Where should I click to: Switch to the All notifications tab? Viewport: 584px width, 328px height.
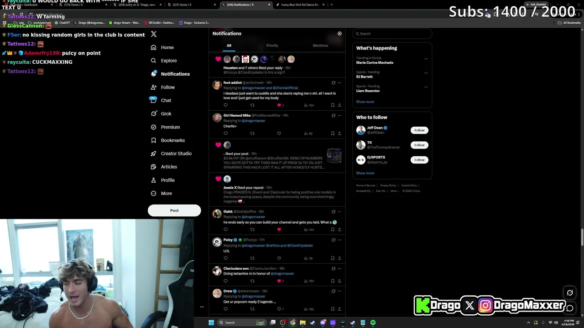click(229, 46)
